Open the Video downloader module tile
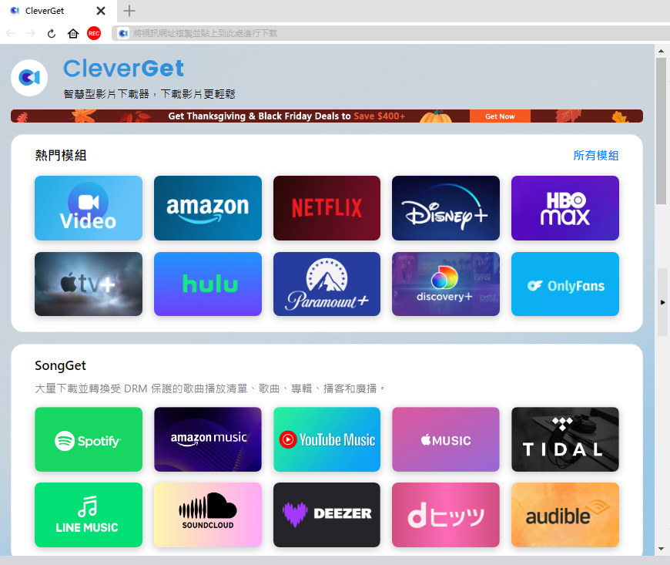 click(89, 208)
